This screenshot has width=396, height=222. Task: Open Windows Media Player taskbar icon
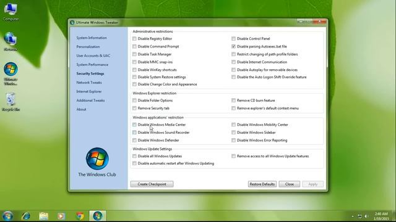tap(61, 216)
